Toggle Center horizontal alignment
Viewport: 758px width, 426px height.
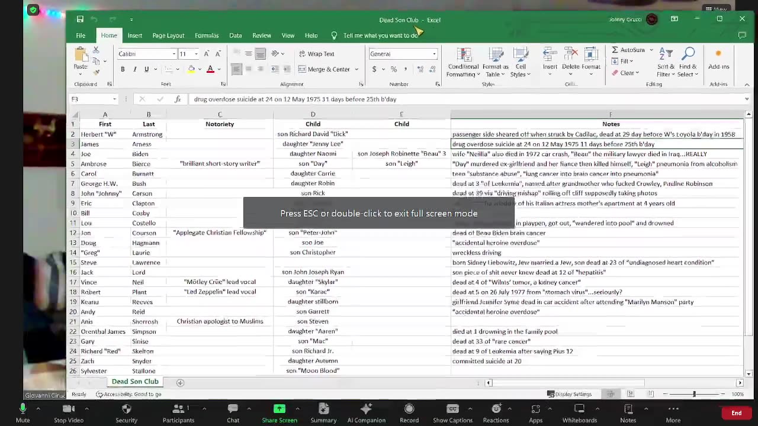[249, 69]
